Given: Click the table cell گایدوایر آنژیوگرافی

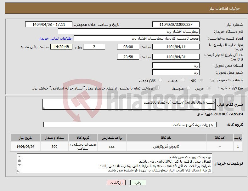Looking at the screenshot, I should [x=166, y=147].
